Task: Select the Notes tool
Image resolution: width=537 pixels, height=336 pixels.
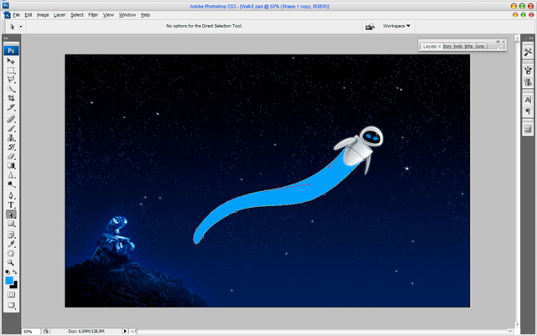Action: pyautogui.click(x=11, y=235)
